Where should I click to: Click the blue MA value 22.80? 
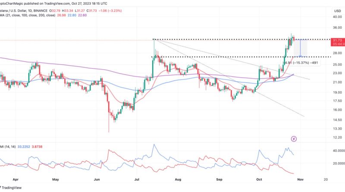(72, 15)
